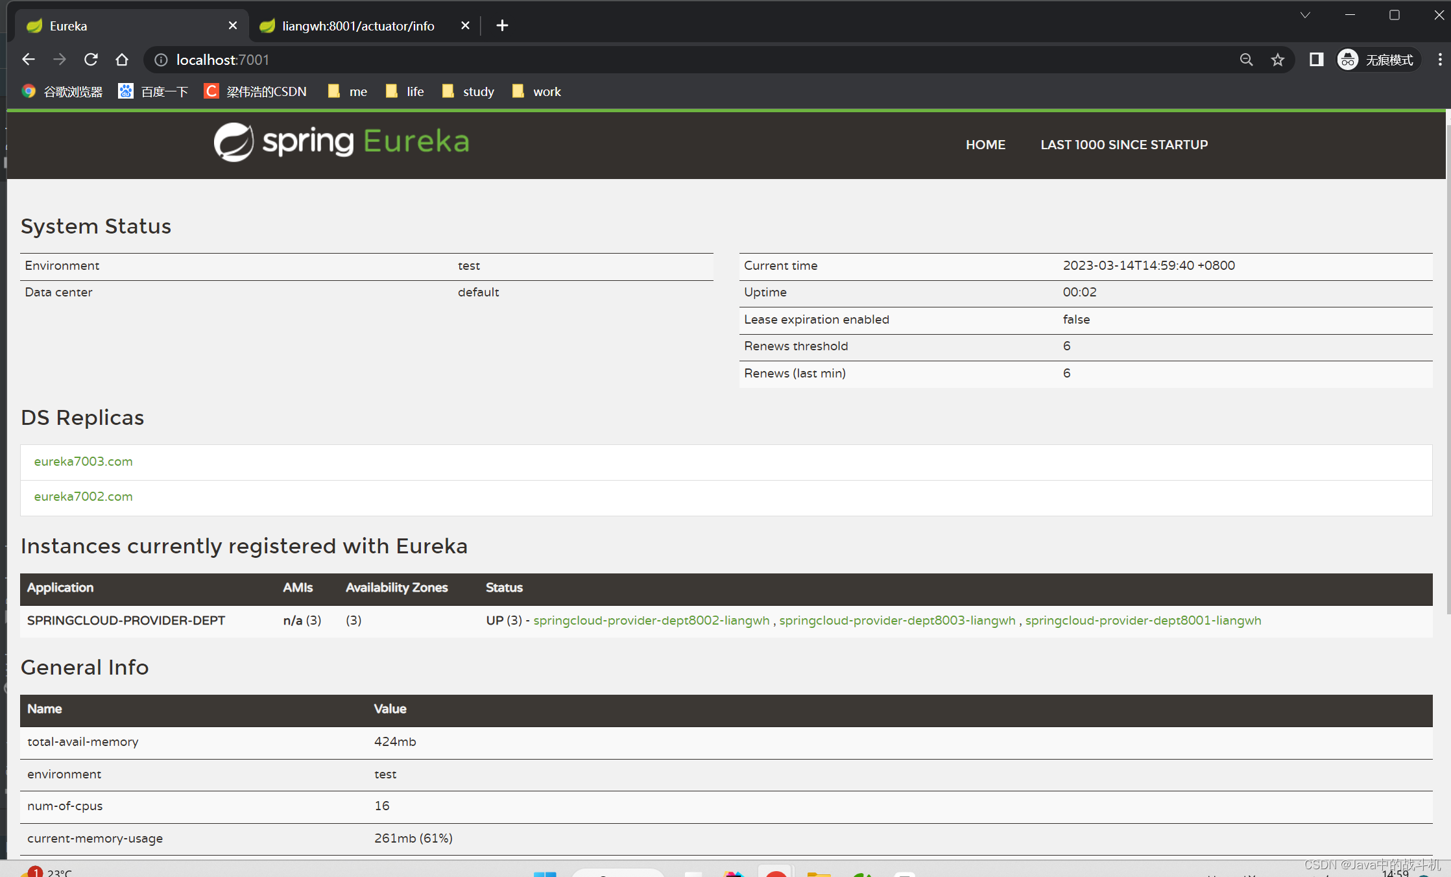Screen dimensions: 1451x877
Task: Go back using the browser back arrow
Action: point(28,60)
